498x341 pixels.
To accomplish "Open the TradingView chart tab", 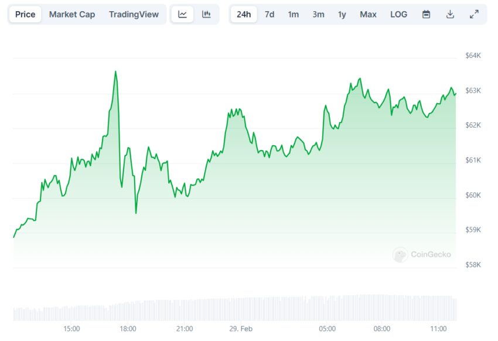I will [134, 15].
